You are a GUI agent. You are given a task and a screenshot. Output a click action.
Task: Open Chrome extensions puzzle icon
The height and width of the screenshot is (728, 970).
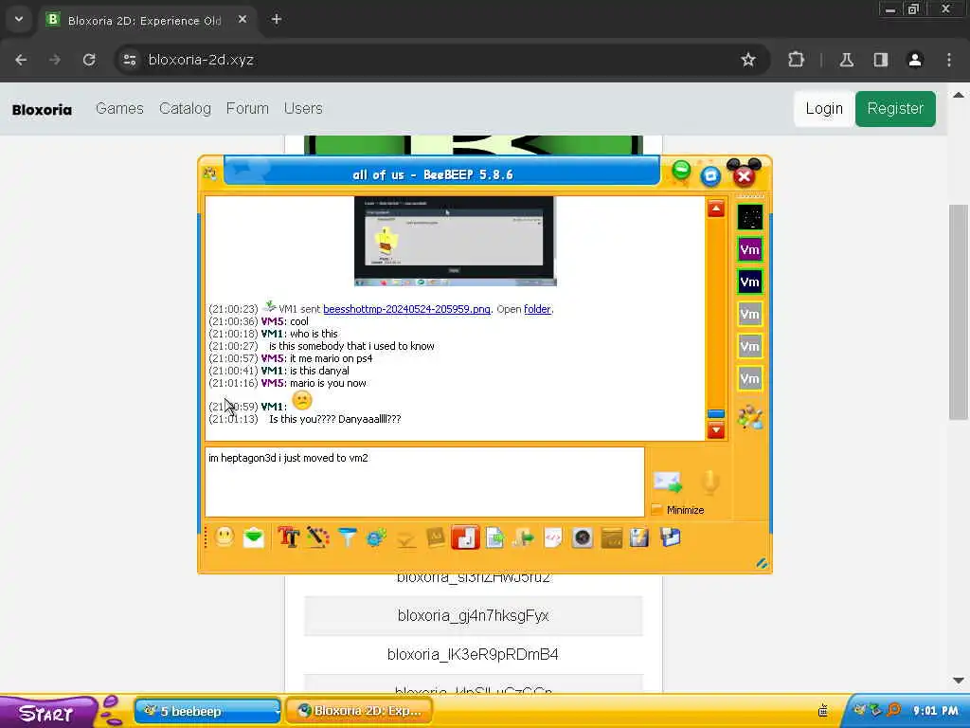(796, 60)
